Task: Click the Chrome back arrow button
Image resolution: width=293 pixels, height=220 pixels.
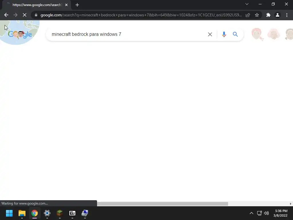Action: [6, 15]
